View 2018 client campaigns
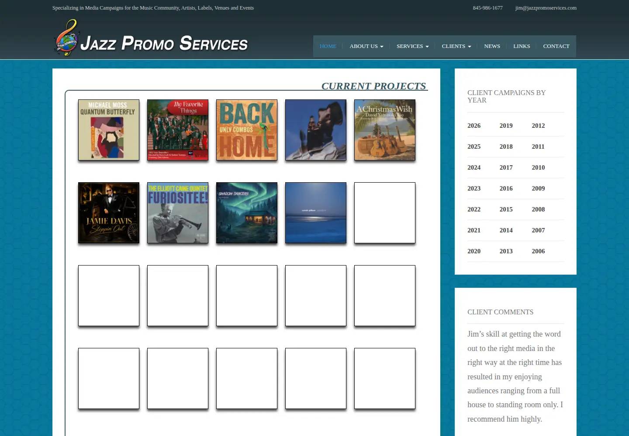 [x=506, y=146]
